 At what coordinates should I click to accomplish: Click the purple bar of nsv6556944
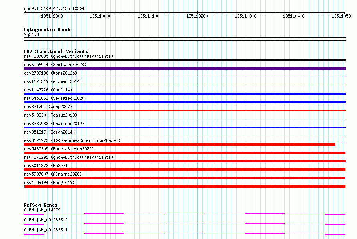point(185,69)
